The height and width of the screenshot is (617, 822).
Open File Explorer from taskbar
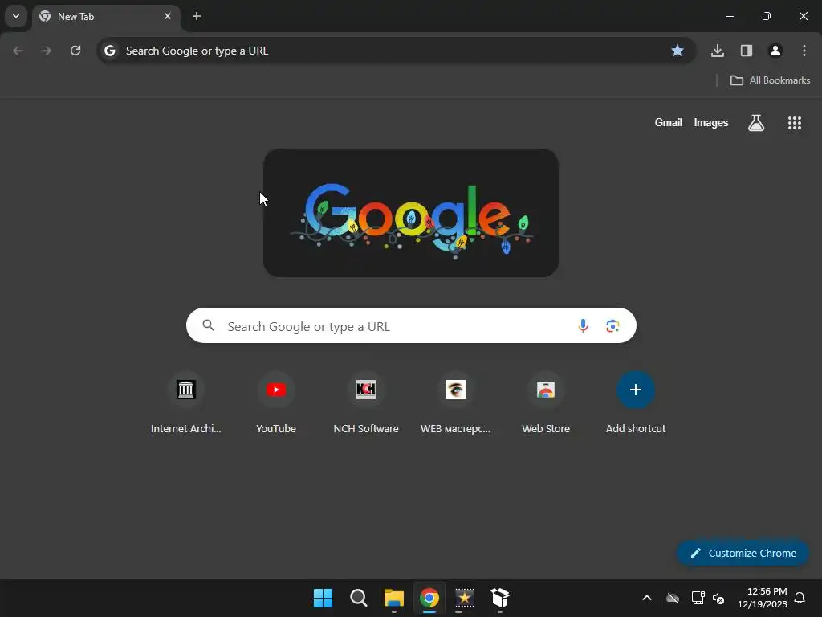(393, 598)
